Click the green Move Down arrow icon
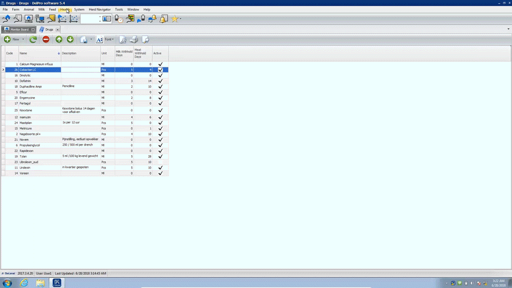The width and height of the screenshot is (512, 288). tap(70, 39)
